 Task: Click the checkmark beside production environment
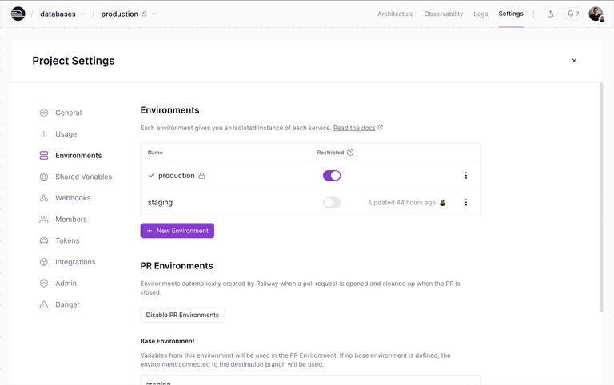pos(151,176)
